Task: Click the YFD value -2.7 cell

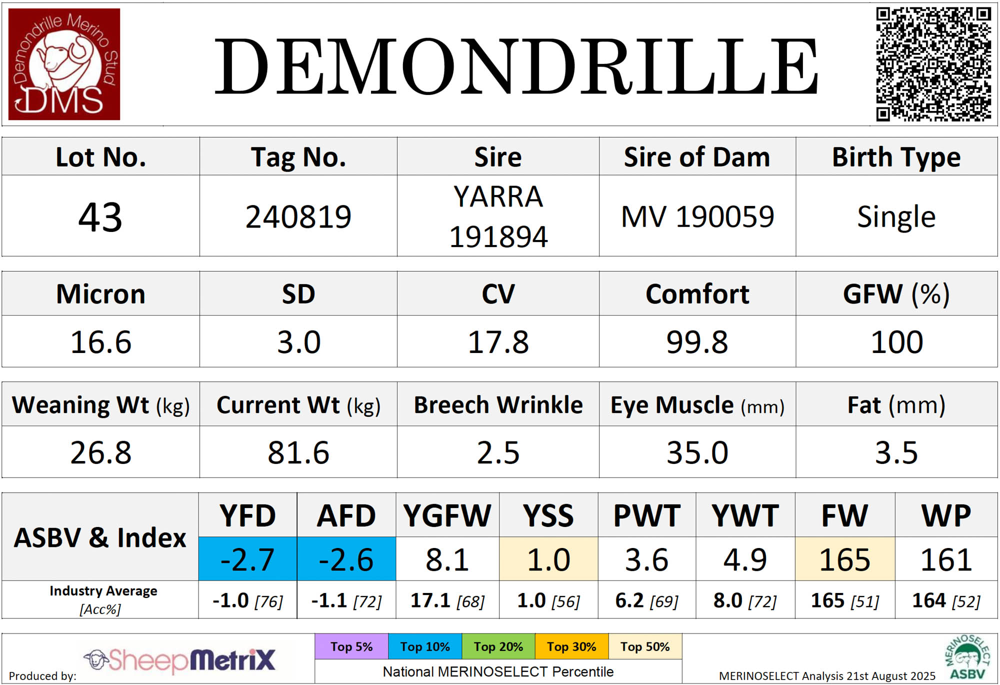Action: (x=247, y=559)
